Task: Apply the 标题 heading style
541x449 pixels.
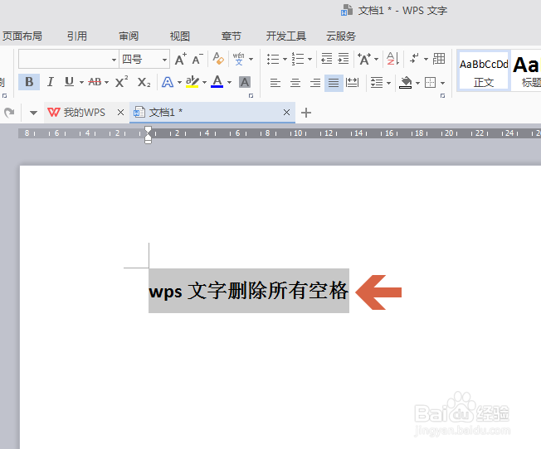Action: [526, 71]
